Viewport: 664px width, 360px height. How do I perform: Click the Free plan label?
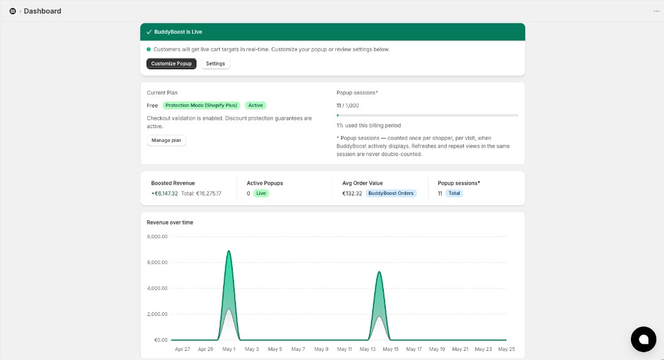click(152, 106)
